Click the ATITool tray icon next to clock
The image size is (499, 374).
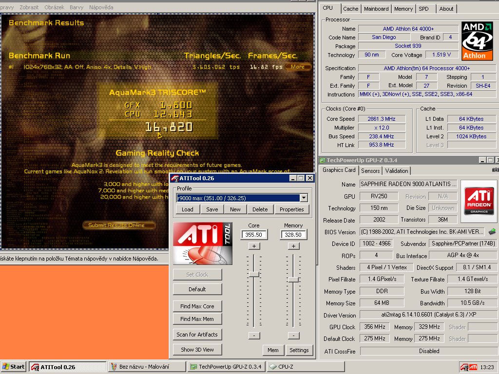click(464, 367)
